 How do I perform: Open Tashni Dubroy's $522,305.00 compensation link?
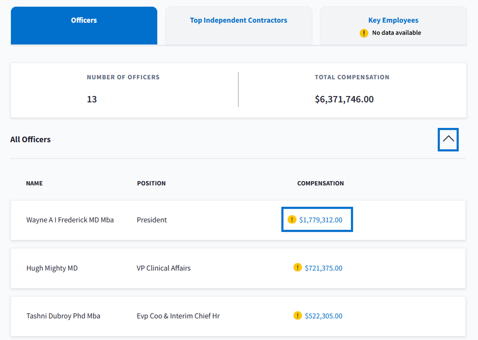323,316
